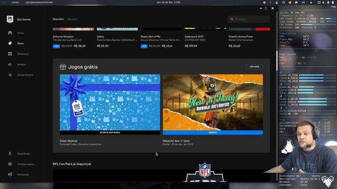Open the NFL Fan Pack banner image
337x189 pixels.
pyautogui.click(x=161, y=176)
